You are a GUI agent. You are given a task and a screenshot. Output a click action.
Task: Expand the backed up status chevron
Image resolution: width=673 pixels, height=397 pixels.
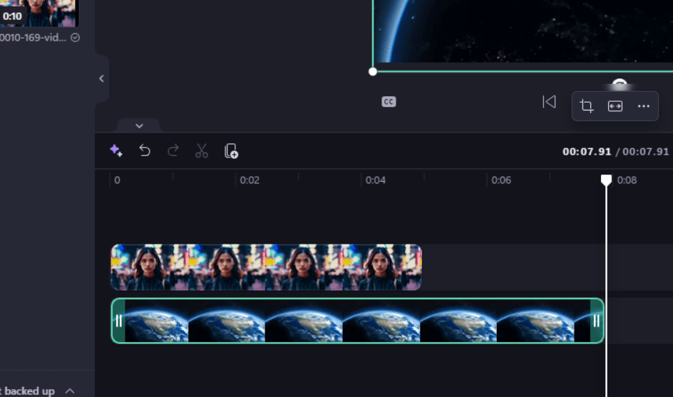coord(70,391)
